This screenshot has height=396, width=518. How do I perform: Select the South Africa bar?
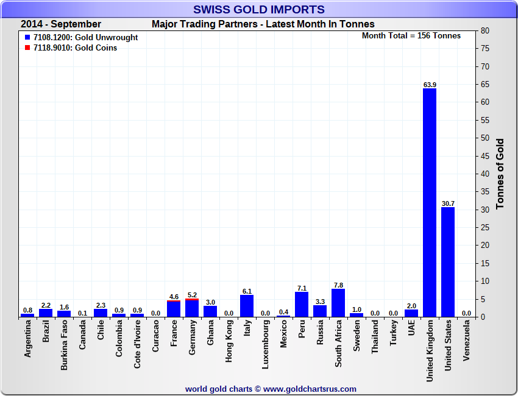[338, 303]
